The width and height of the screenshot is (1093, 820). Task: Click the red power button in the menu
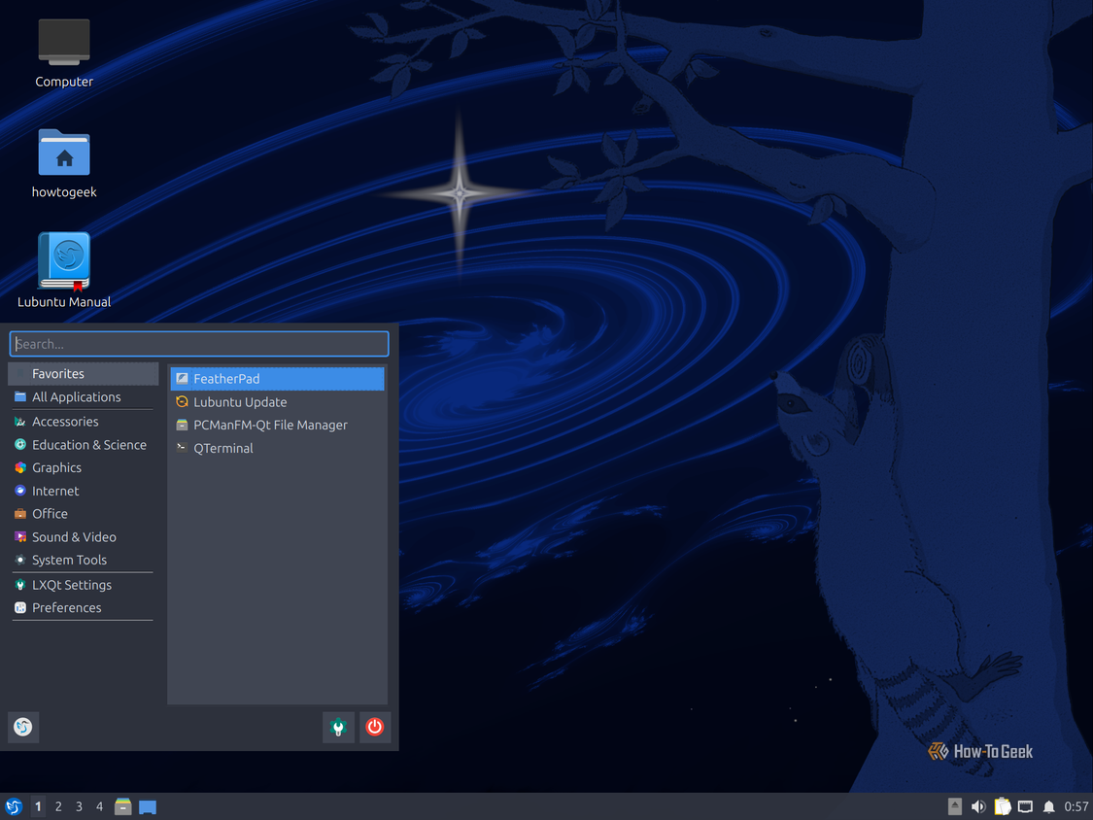click(375, 728)
